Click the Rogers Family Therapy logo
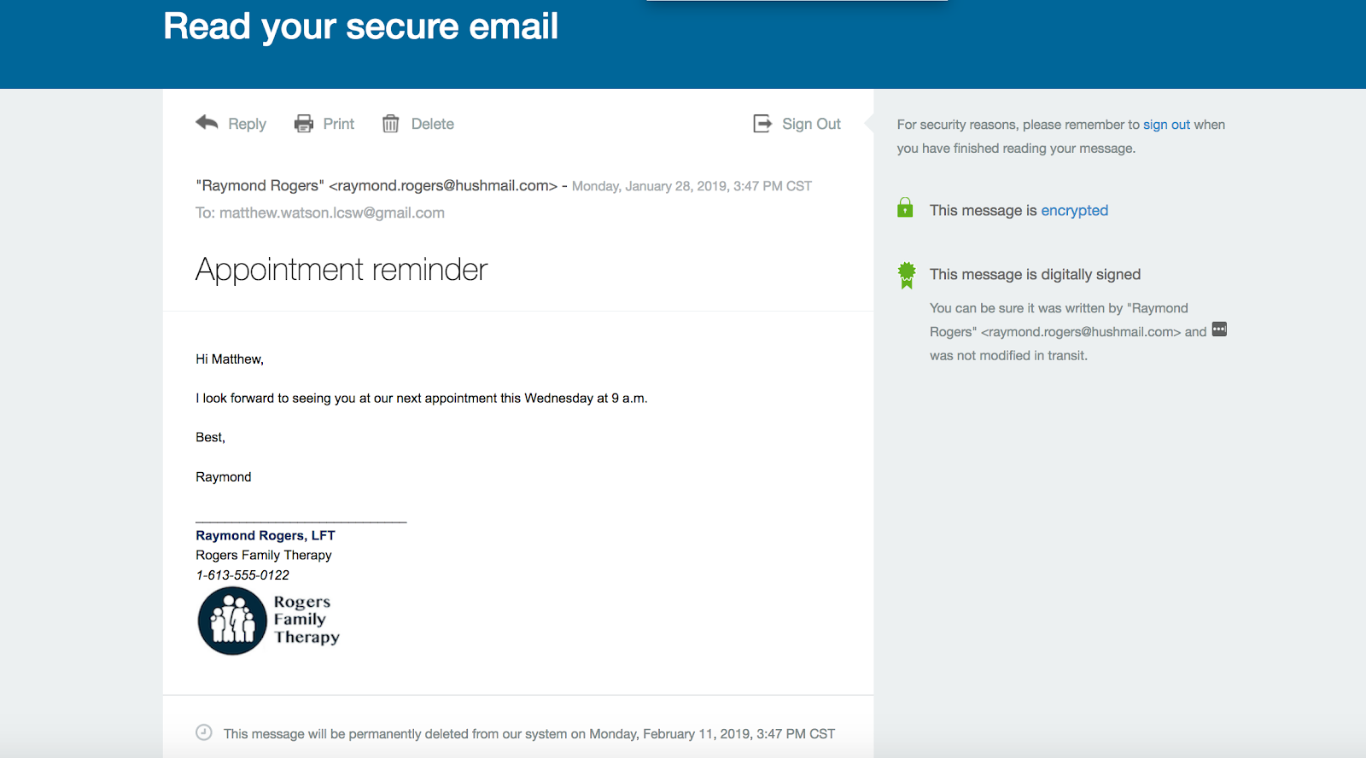 [x=269, y=621]
